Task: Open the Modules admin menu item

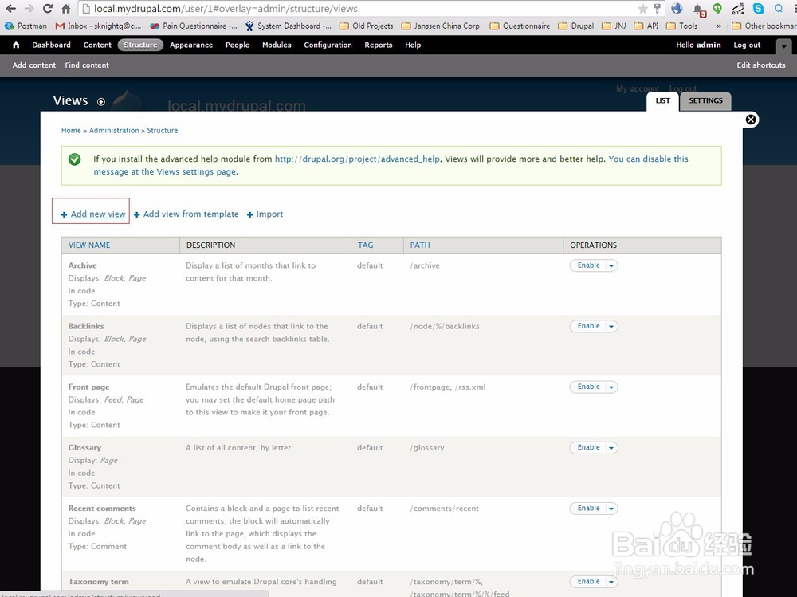Action: point(277,45)
